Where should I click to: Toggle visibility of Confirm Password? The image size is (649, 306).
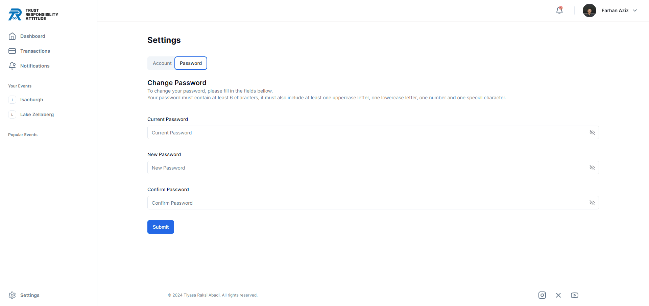click(592, 203)
